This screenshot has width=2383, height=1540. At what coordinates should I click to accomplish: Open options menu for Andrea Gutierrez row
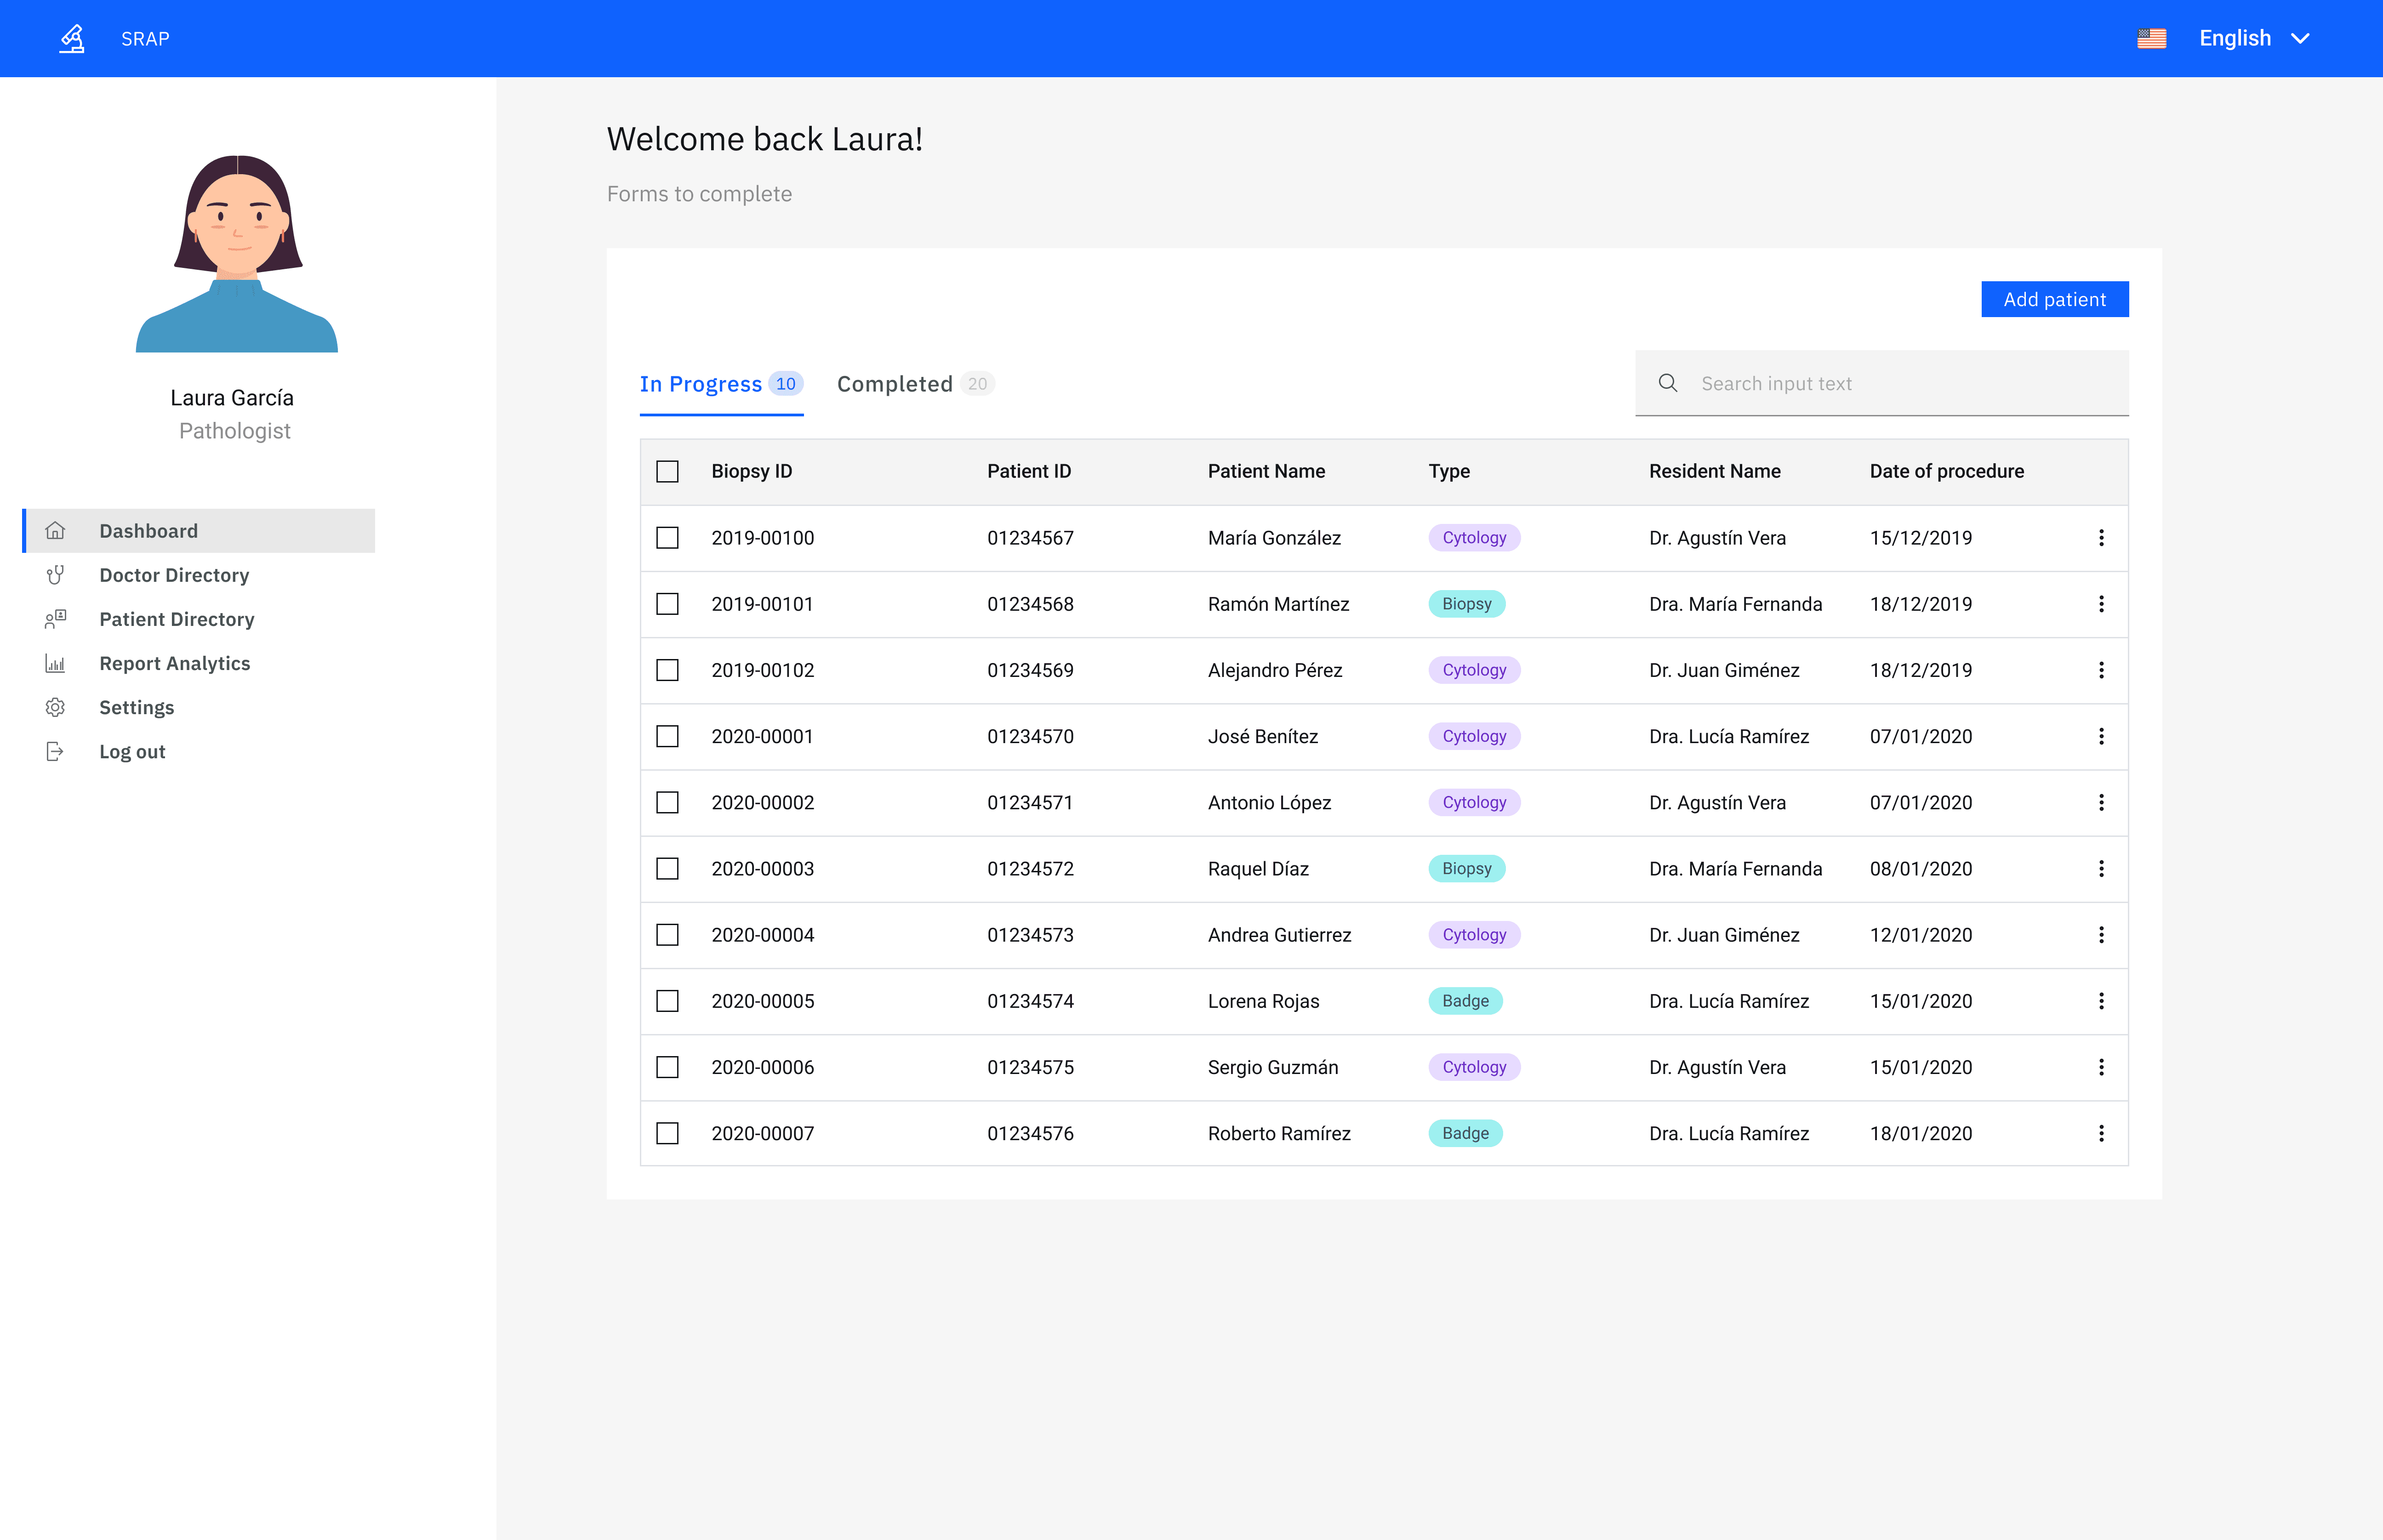pyautogui.click(x=2101, y=935)
